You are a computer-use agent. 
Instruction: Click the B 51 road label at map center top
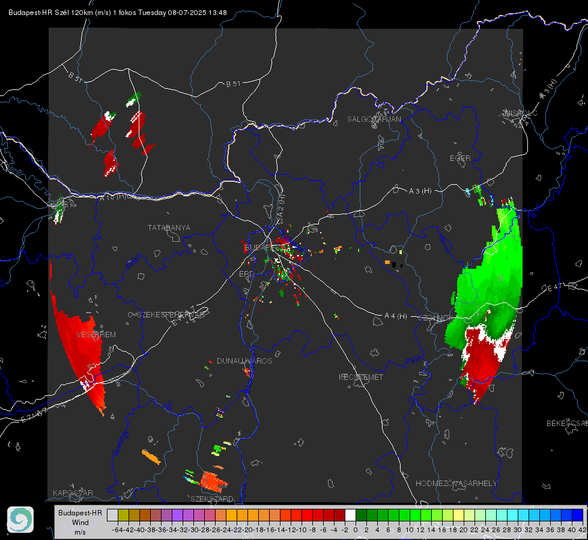(233, 84)
